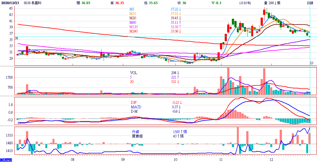
Task: Click the down arrow beside M5 value 37.22
Action: point(180,9)
